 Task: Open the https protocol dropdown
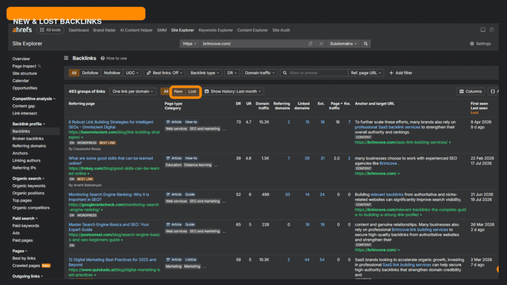point(190,44)
